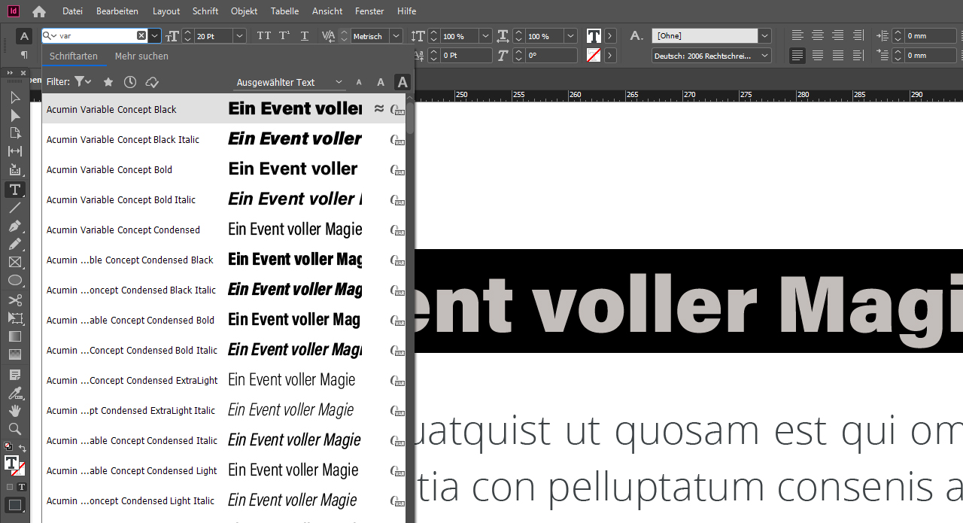Expand the text fill color options

click(610, 36)
